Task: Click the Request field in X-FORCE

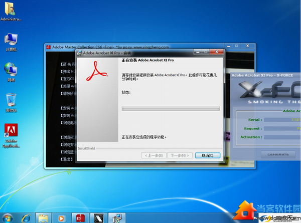Action: point(282,128)
